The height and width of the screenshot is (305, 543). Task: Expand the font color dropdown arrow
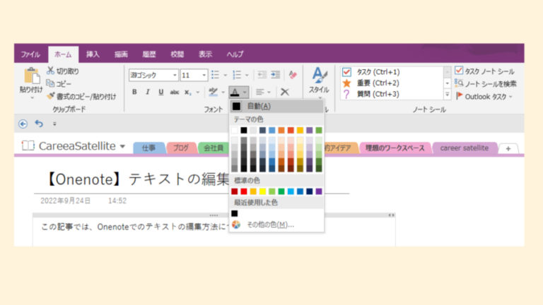[x=245, y=92]
